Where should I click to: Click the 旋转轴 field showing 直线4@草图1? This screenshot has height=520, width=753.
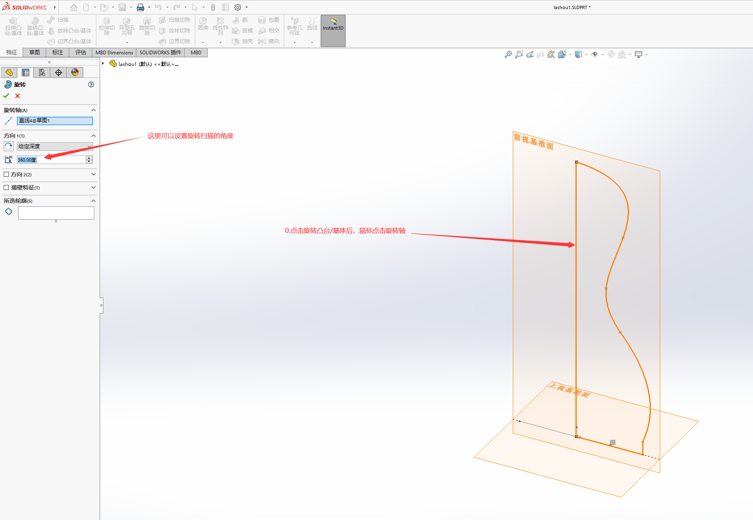point(55,121)
